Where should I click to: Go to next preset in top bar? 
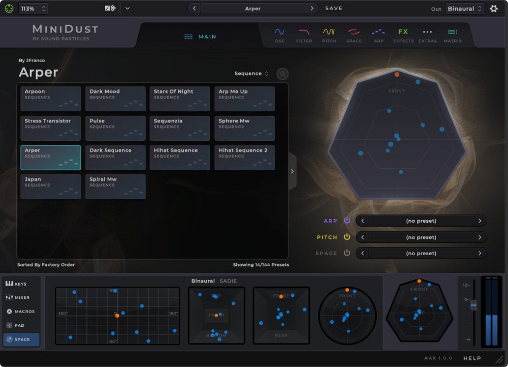(x=312, y=9)
